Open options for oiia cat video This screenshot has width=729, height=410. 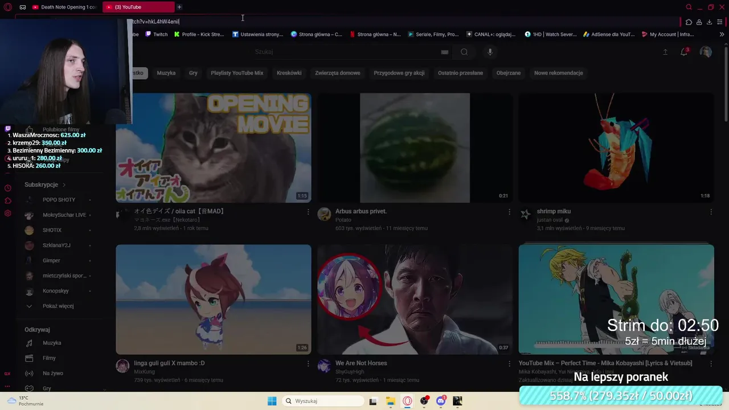(x=308, y=212)
